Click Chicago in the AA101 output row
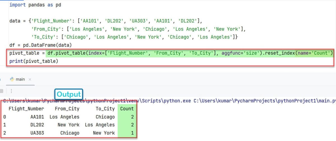This screenshot has width=336, height=141. [x=105, y=117]
